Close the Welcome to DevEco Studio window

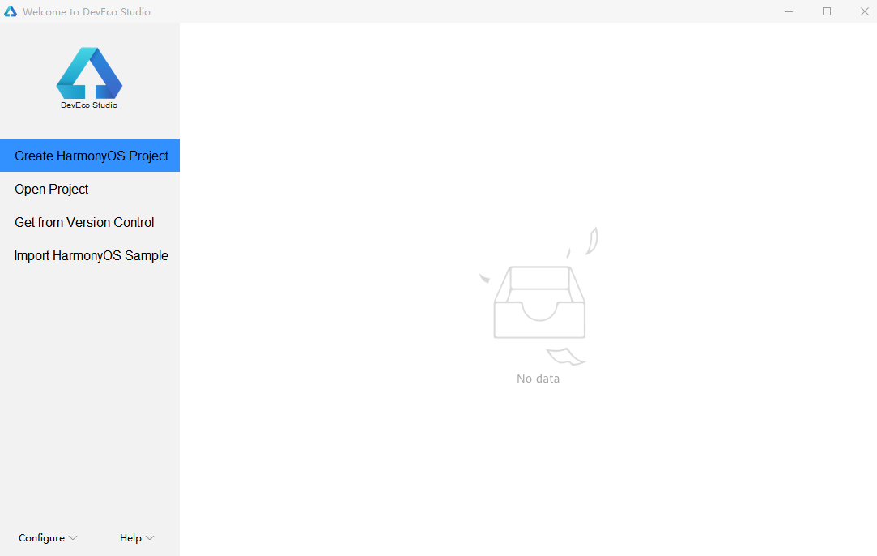(x=864, y=11)
